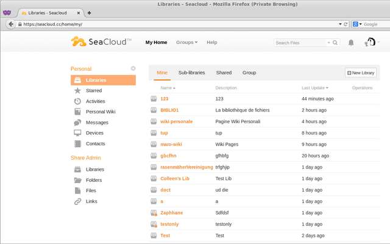This screenshot has height=244, width=390.
Task: Click the Share Admin Links chain icon
Action: pyautogui.click(x=77, y=201)
